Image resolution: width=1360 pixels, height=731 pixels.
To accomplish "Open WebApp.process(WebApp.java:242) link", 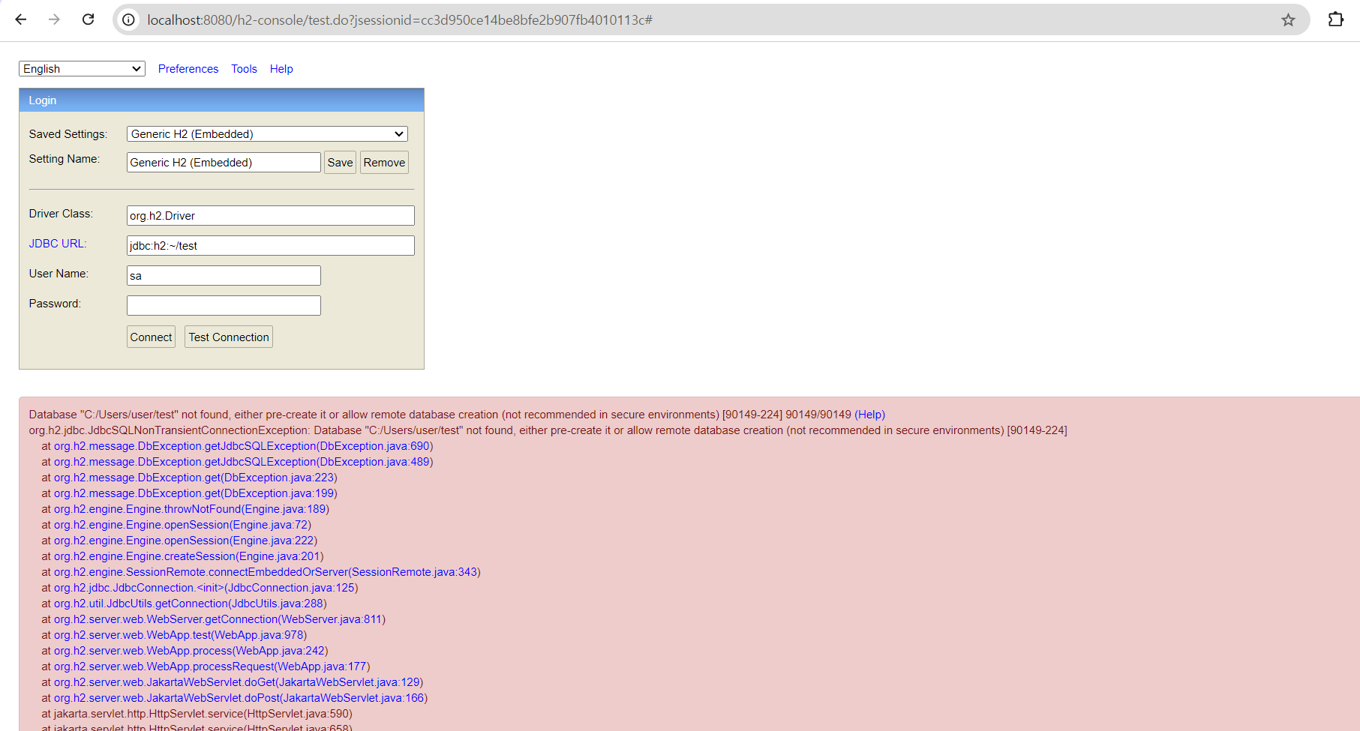I will point(191,651).
